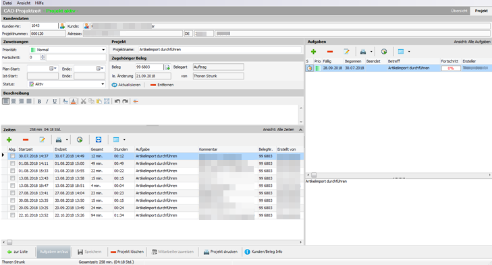The width and height of the screenshot is (492, 265).
Task: Open Plan Ende date picker
Action: click(99, 68)
